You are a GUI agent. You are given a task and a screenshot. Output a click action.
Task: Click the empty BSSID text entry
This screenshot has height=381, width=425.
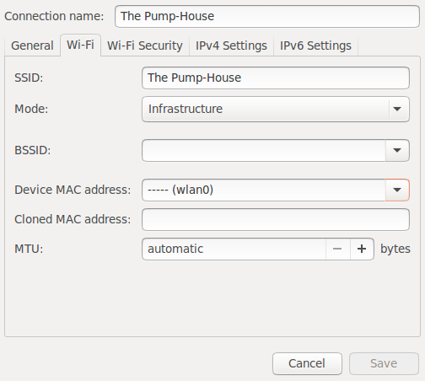[264, 150]
